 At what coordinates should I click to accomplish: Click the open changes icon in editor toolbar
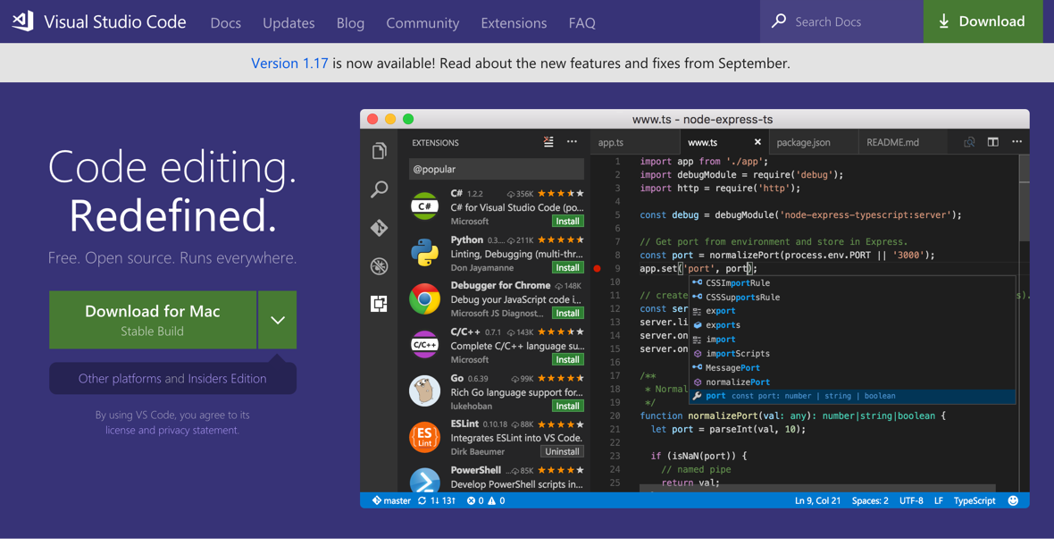[969, 142]
